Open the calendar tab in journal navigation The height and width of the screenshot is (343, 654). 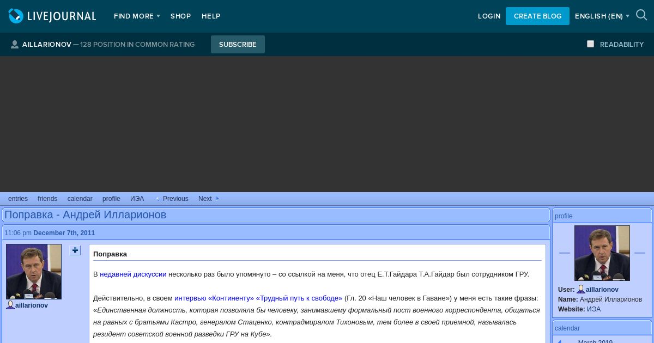click(80, 199)
